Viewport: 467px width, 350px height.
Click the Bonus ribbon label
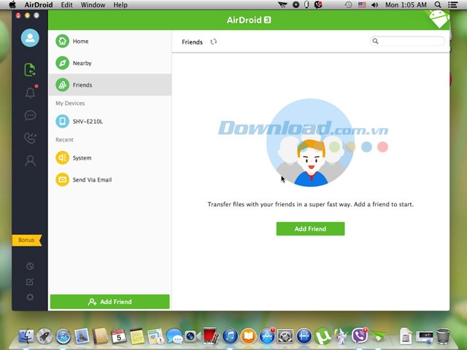26,240
